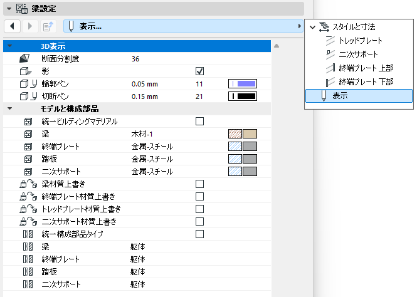Click the 輪郭ペン icon
417x297 pixels.
28,84
